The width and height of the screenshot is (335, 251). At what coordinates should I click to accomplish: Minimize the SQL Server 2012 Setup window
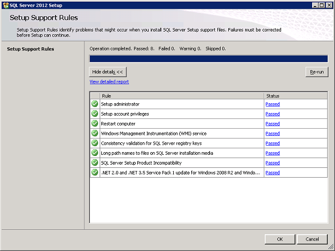(x=315, y=5)
